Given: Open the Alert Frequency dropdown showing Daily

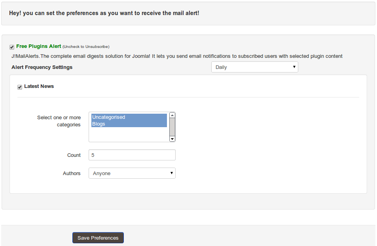Looking at the screenshot, I should [254, 67].
